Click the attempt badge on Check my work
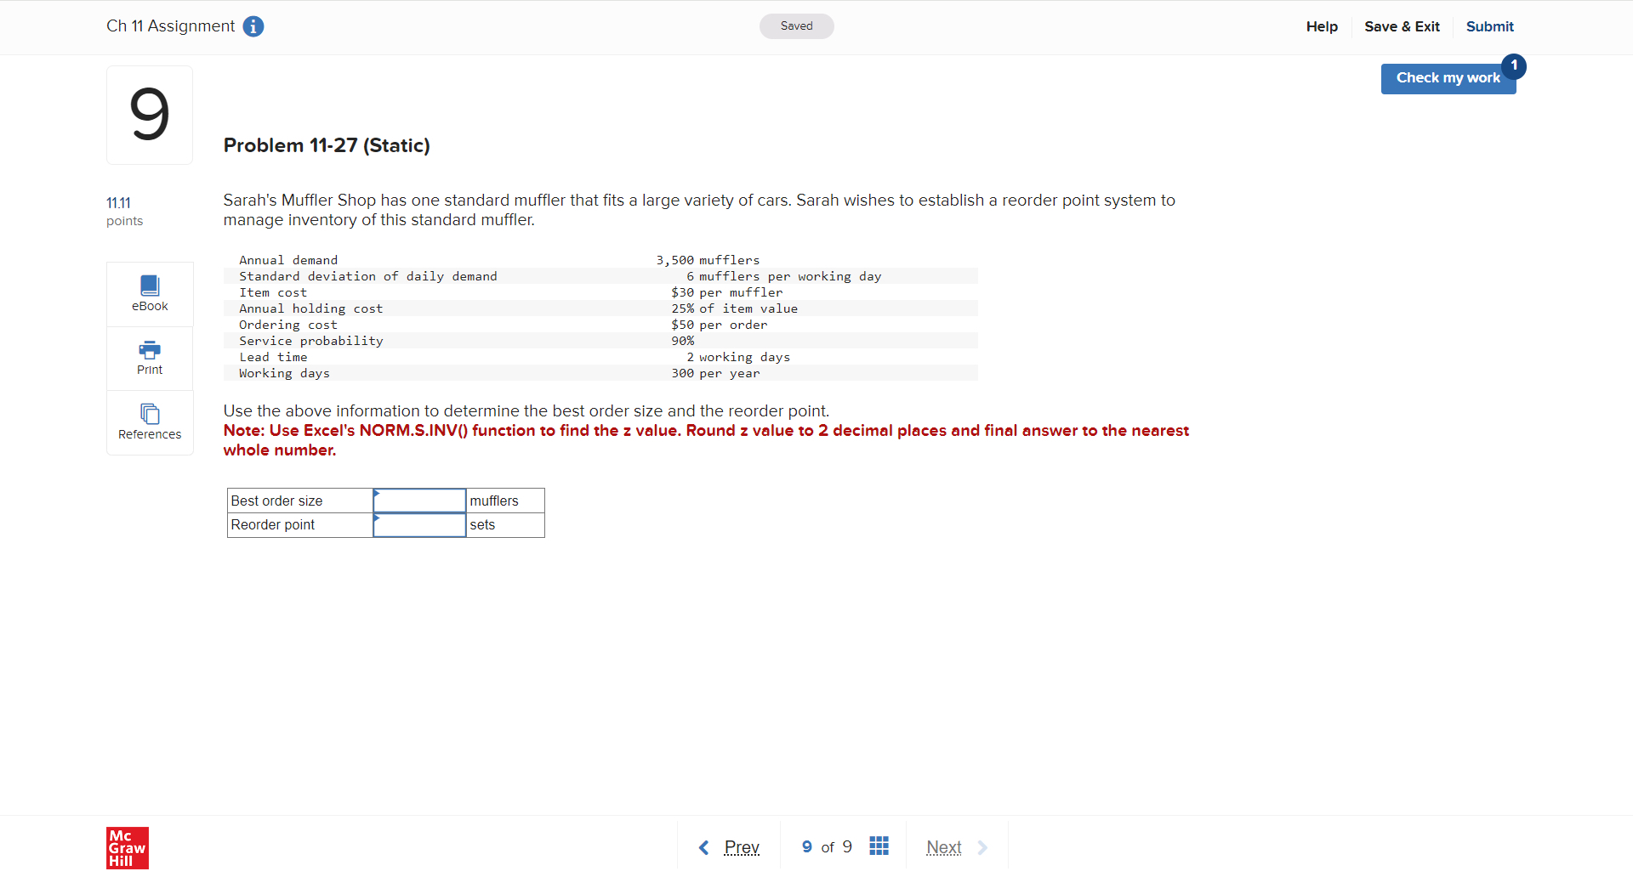Image resolution: width=1633 pixels, height=877 pixels. [1515, 65]
